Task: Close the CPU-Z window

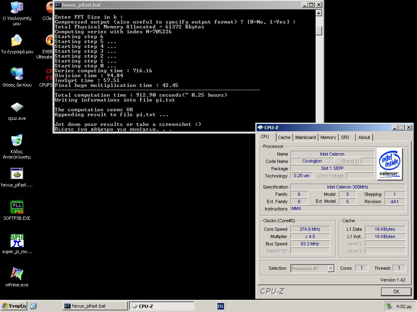Action: click(409, 127)
